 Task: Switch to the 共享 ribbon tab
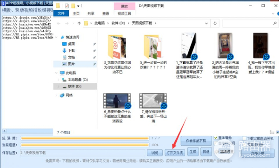[91, 13]
